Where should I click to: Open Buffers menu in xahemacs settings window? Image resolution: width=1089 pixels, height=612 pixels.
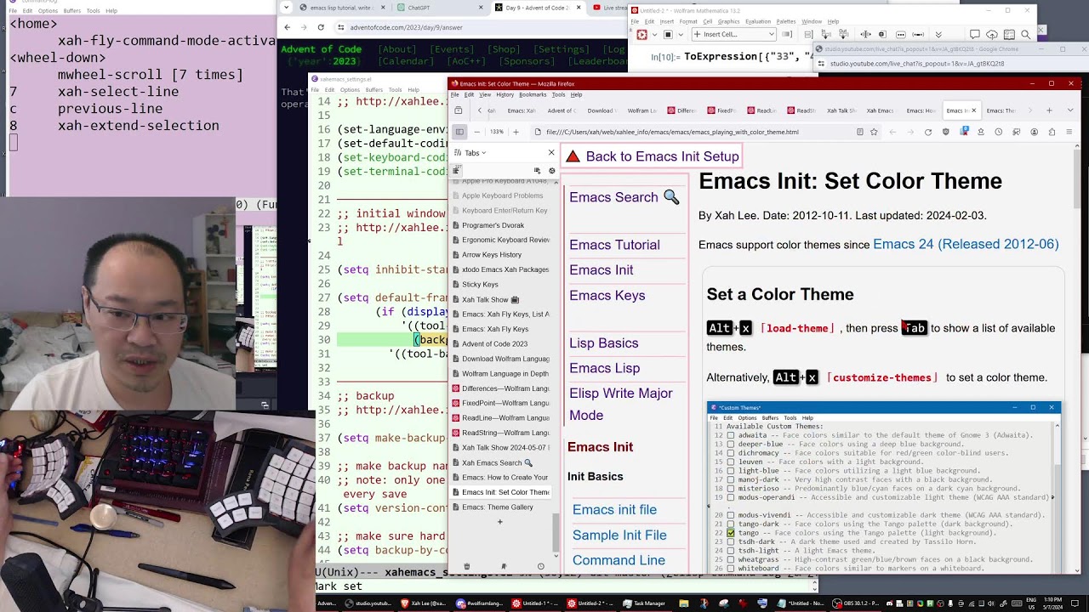point(373,89)
